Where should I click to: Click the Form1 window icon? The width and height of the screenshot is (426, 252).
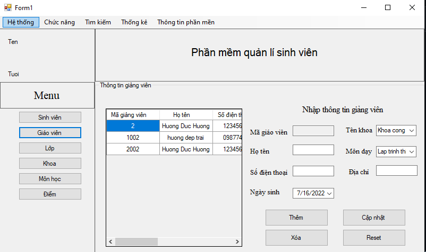click(x=7, y=7)
